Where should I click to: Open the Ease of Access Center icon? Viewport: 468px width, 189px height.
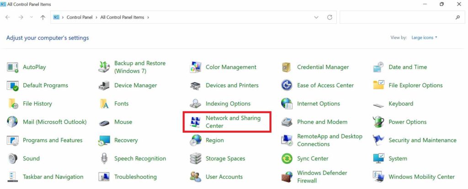pyautogui.click(x=287, y=85)
